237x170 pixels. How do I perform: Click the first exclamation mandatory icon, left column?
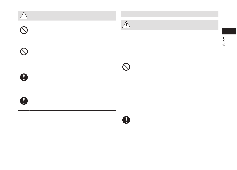coord(24,77)
